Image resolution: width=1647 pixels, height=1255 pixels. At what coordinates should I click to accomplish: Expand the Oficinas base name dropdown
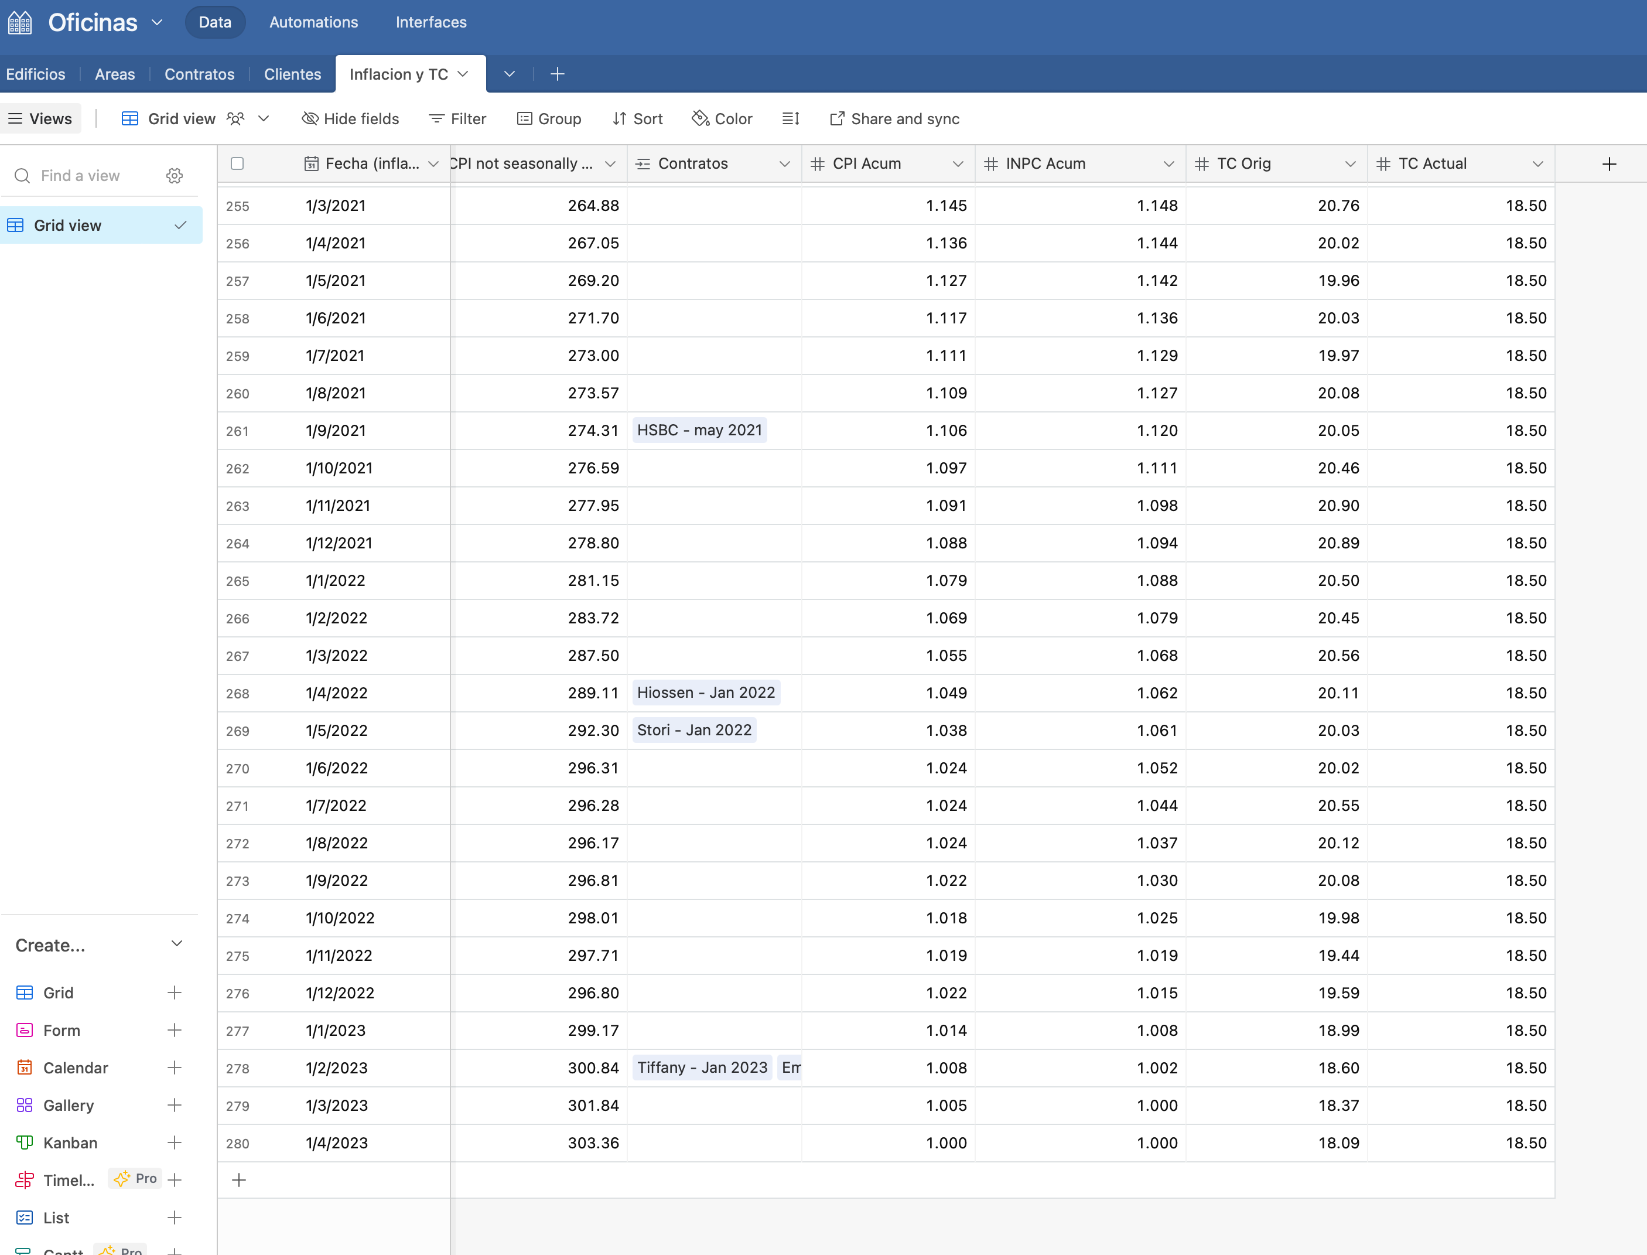click(157, 22)
